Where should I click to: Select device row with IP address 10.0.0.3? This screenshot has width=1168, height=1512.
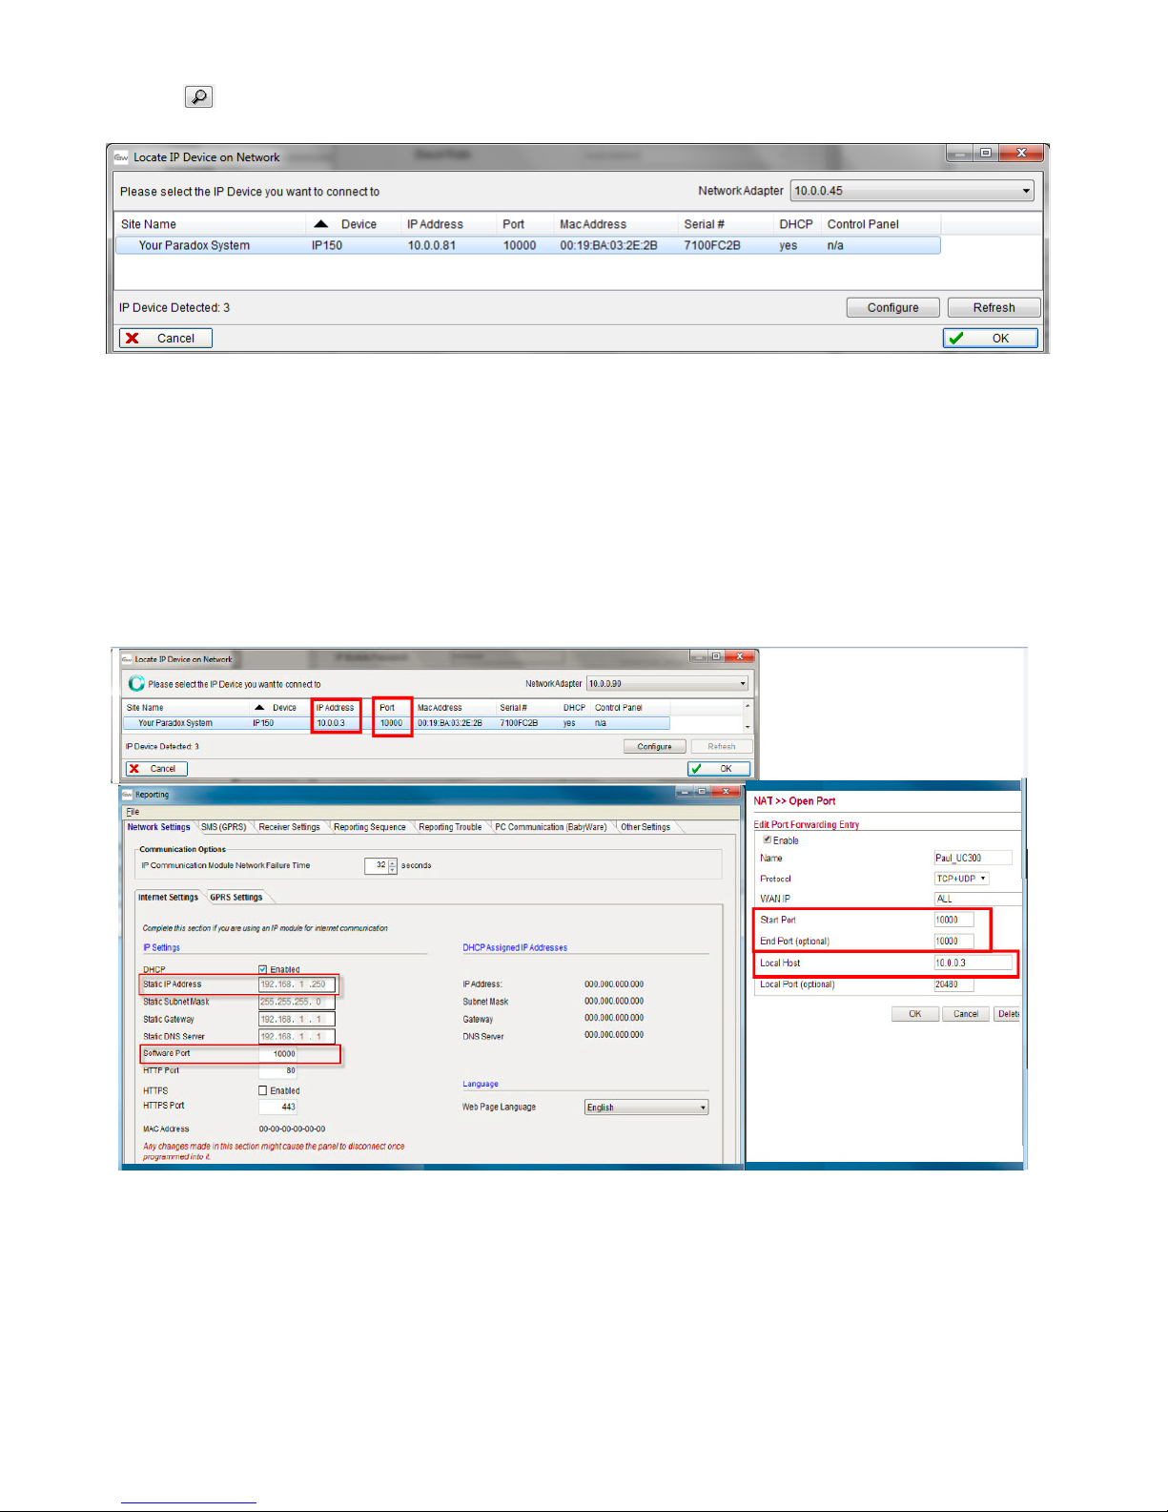pyautogui.click(x=397, y=723)
